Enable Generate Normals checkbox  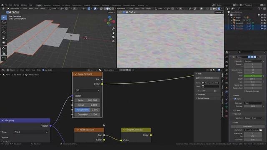245,91
